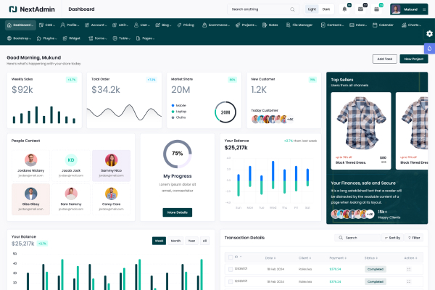The height and width of the screenshot is (290, 435).
Task: Click the 75% progress ring
Action: (x=177, y=154)
